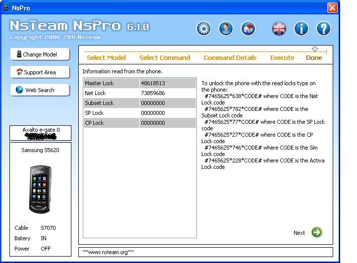Go to the Done step
The height and width of the screenshot is (263, 357).
(314, 58)
